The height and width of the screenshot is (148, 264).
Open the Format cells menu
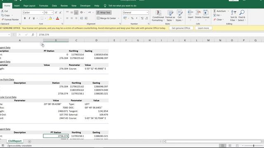point(206,16)
